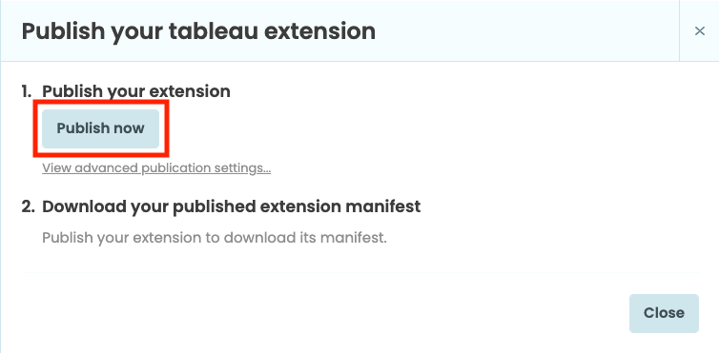Image resolution: width=719 pixels, height=353 pixels.
Task: Select the 'Publish your tableau extension' title
Action: 198,31
